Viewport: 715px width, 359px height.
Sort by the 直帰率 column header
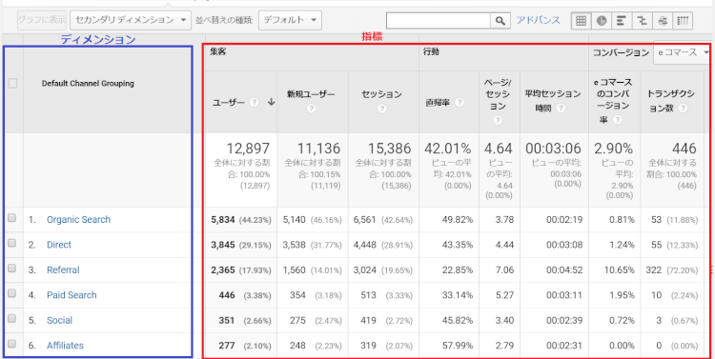(438, 103)
